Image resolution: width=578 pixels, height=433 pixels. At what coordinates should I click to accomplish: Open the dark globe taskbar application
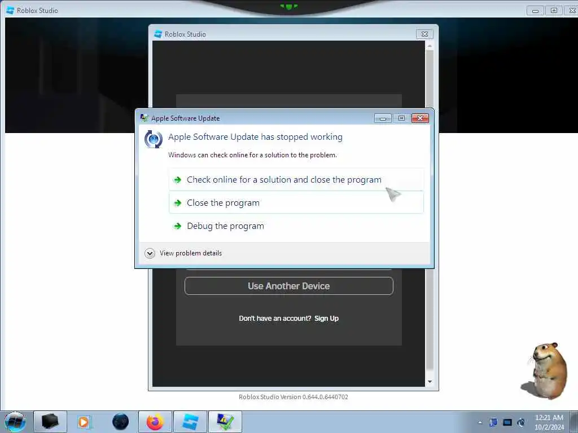point(120,422)
